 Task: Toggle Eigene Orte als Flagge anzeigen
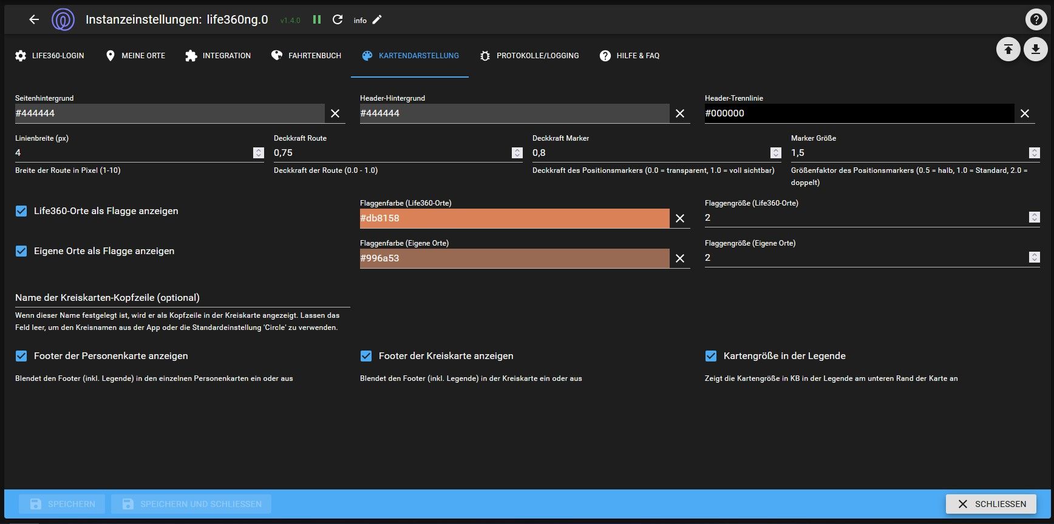[21, 251]
